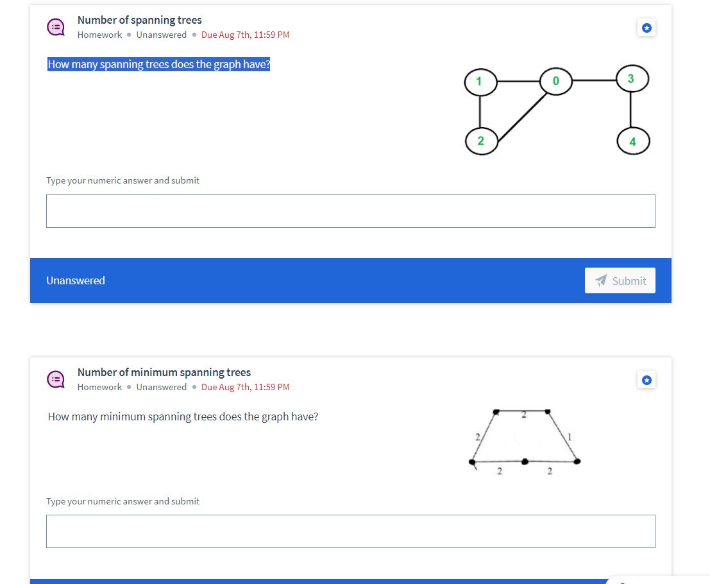Submit the spanning trees answer

(620, 280)
